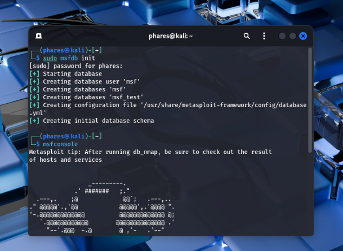Image resolution: width=343 pixels, height=251 pixels.
Task: Click the '.yml' continuation line
Action: pos(38,113)
